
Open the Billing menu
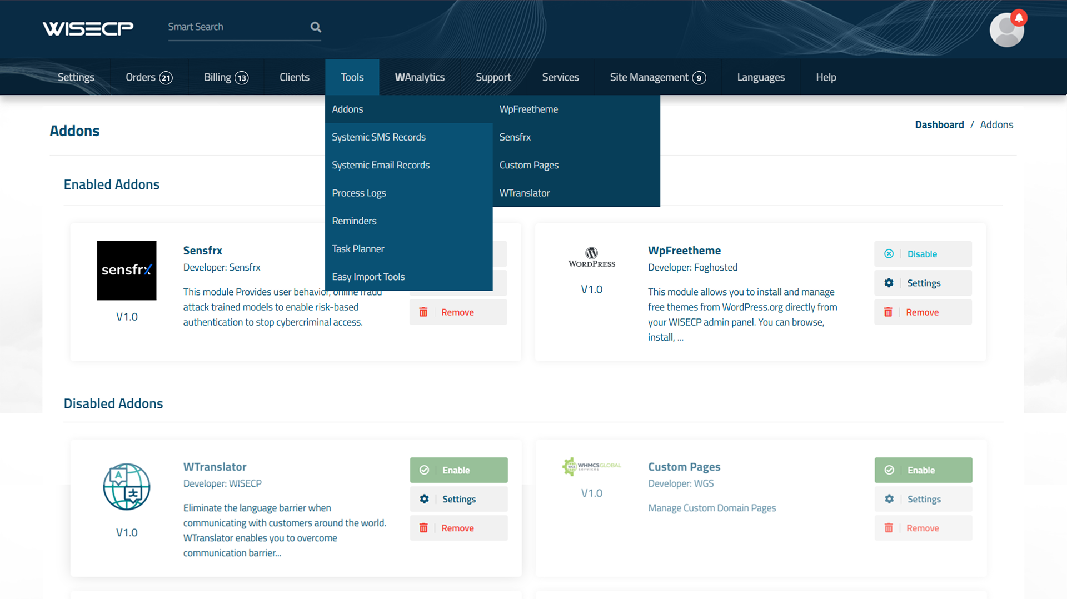point(226,77)
